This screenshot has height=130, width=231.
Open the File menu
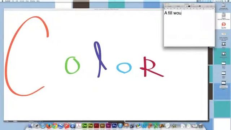13,1
